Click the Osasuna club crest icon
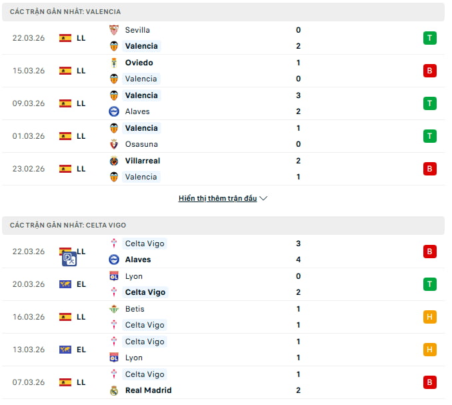Screen dimensions: 452x405 point(114,144)
